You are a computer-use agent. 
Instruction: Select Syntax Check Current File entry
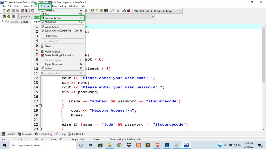(x=62, y=31)
